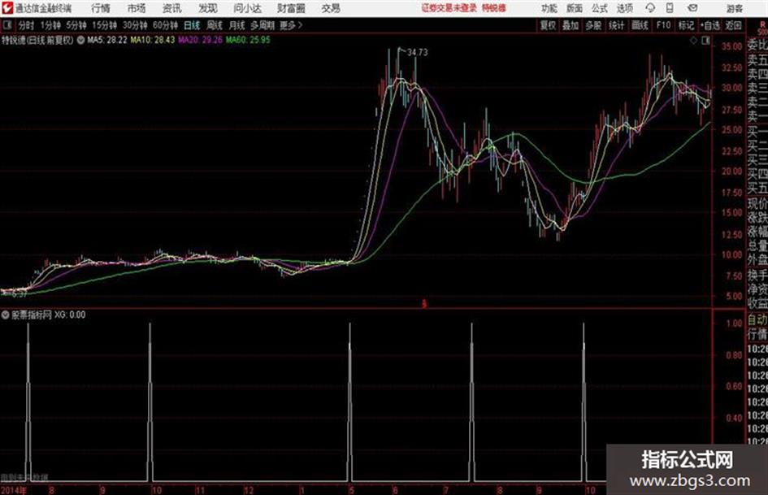This screenshot has width=768, height=495.
Task: Click the red Tongdaxin logo icon
Action: tap(7, 8)
